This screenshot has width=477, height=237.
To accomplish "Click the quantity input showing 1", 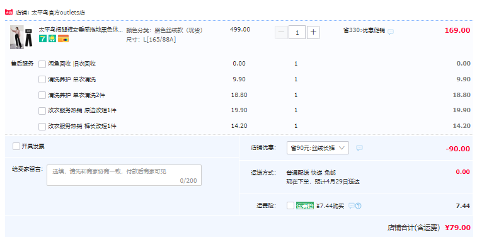I will click(297, 32).
